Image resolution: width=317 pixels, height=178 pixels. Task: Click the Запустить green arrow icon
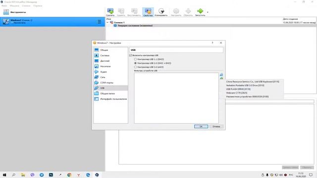200,11
